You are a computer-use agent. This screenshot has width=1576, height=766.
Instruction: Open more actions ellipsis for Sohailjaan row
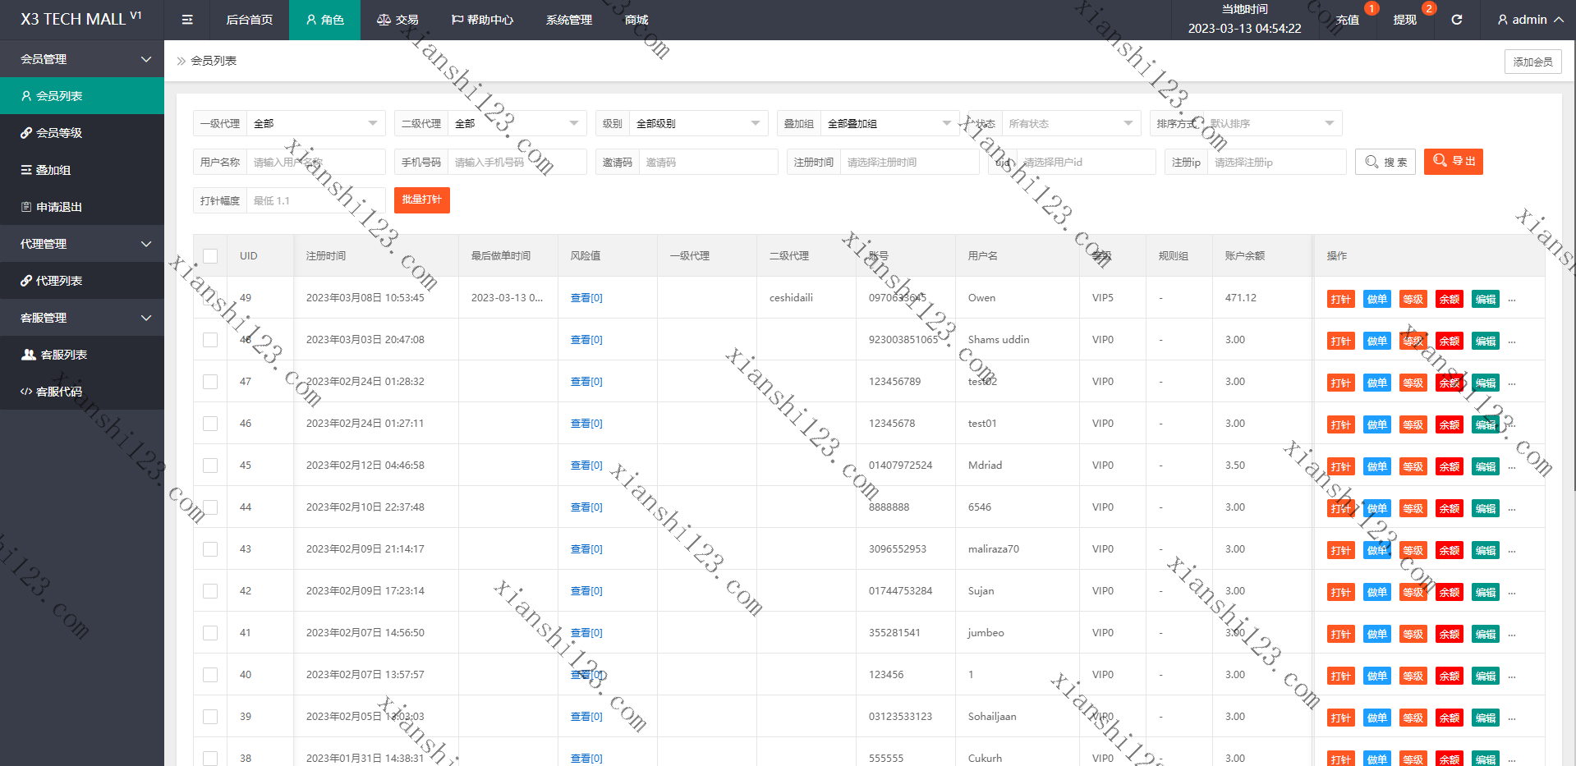point(1512,718)
